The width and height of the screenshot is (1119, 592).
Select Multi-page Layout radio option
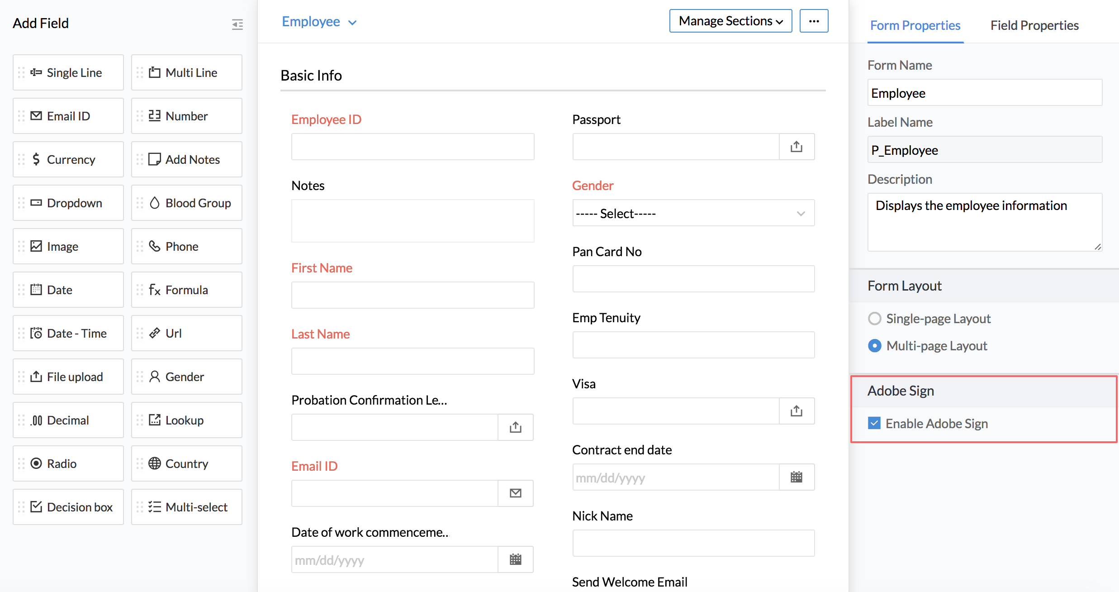(x=875, y=346)
